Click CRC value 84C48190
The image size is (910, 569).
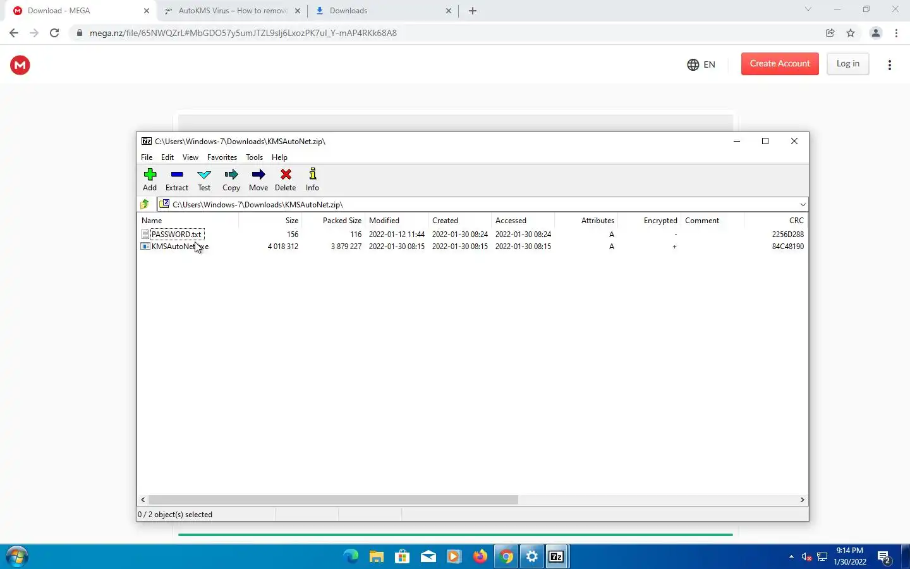pyautogui.click(x=788, y=247)
